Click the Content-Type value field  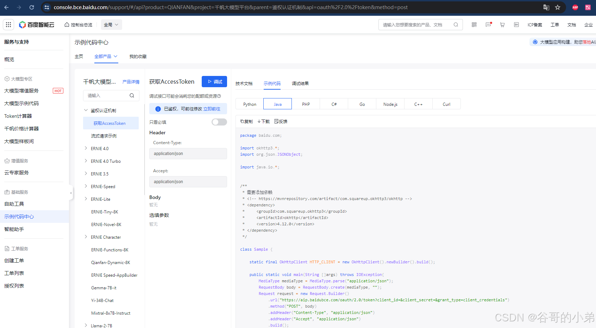tap(188, 154)
